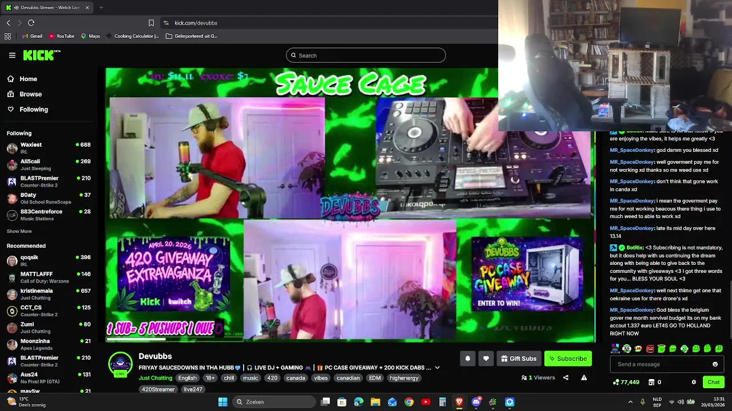Open qoqsik recommended channel
The image size is (732, 411).
click(49, 260)
